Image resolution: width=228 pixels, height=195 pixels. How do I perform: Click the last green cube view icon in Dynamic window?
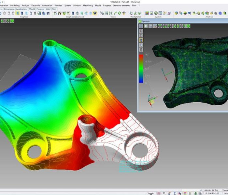[x=188, y=26]
